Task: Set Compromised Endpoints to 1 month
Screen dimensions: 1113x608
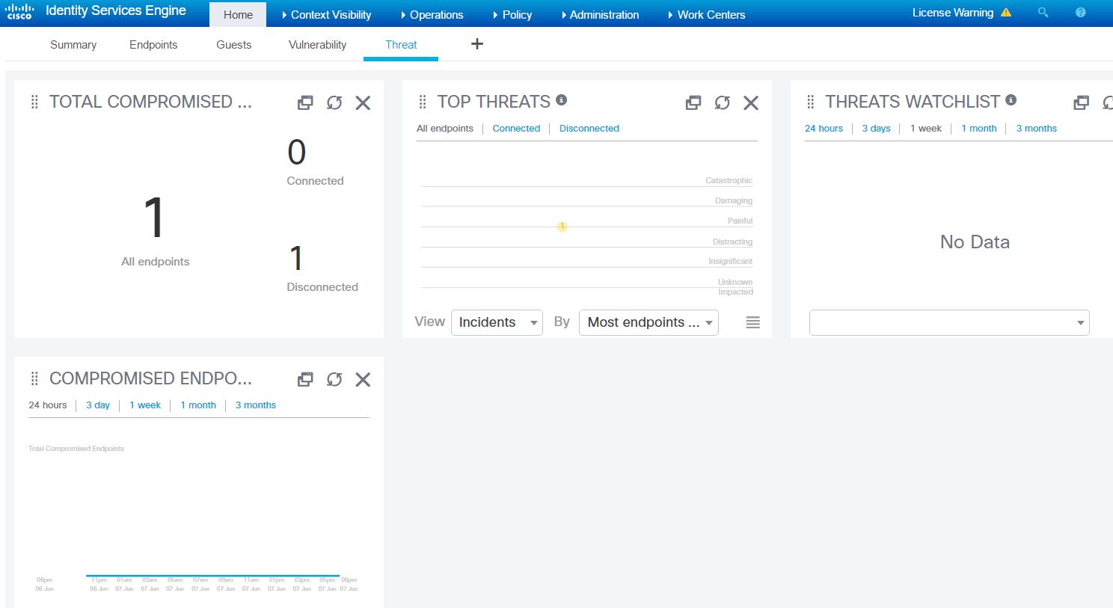Action: tap(198, 405)
